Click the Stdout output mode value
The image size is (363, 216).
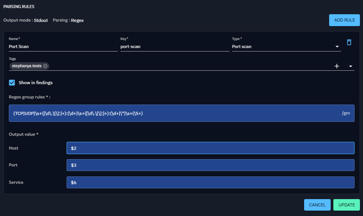tap(41, 20)
